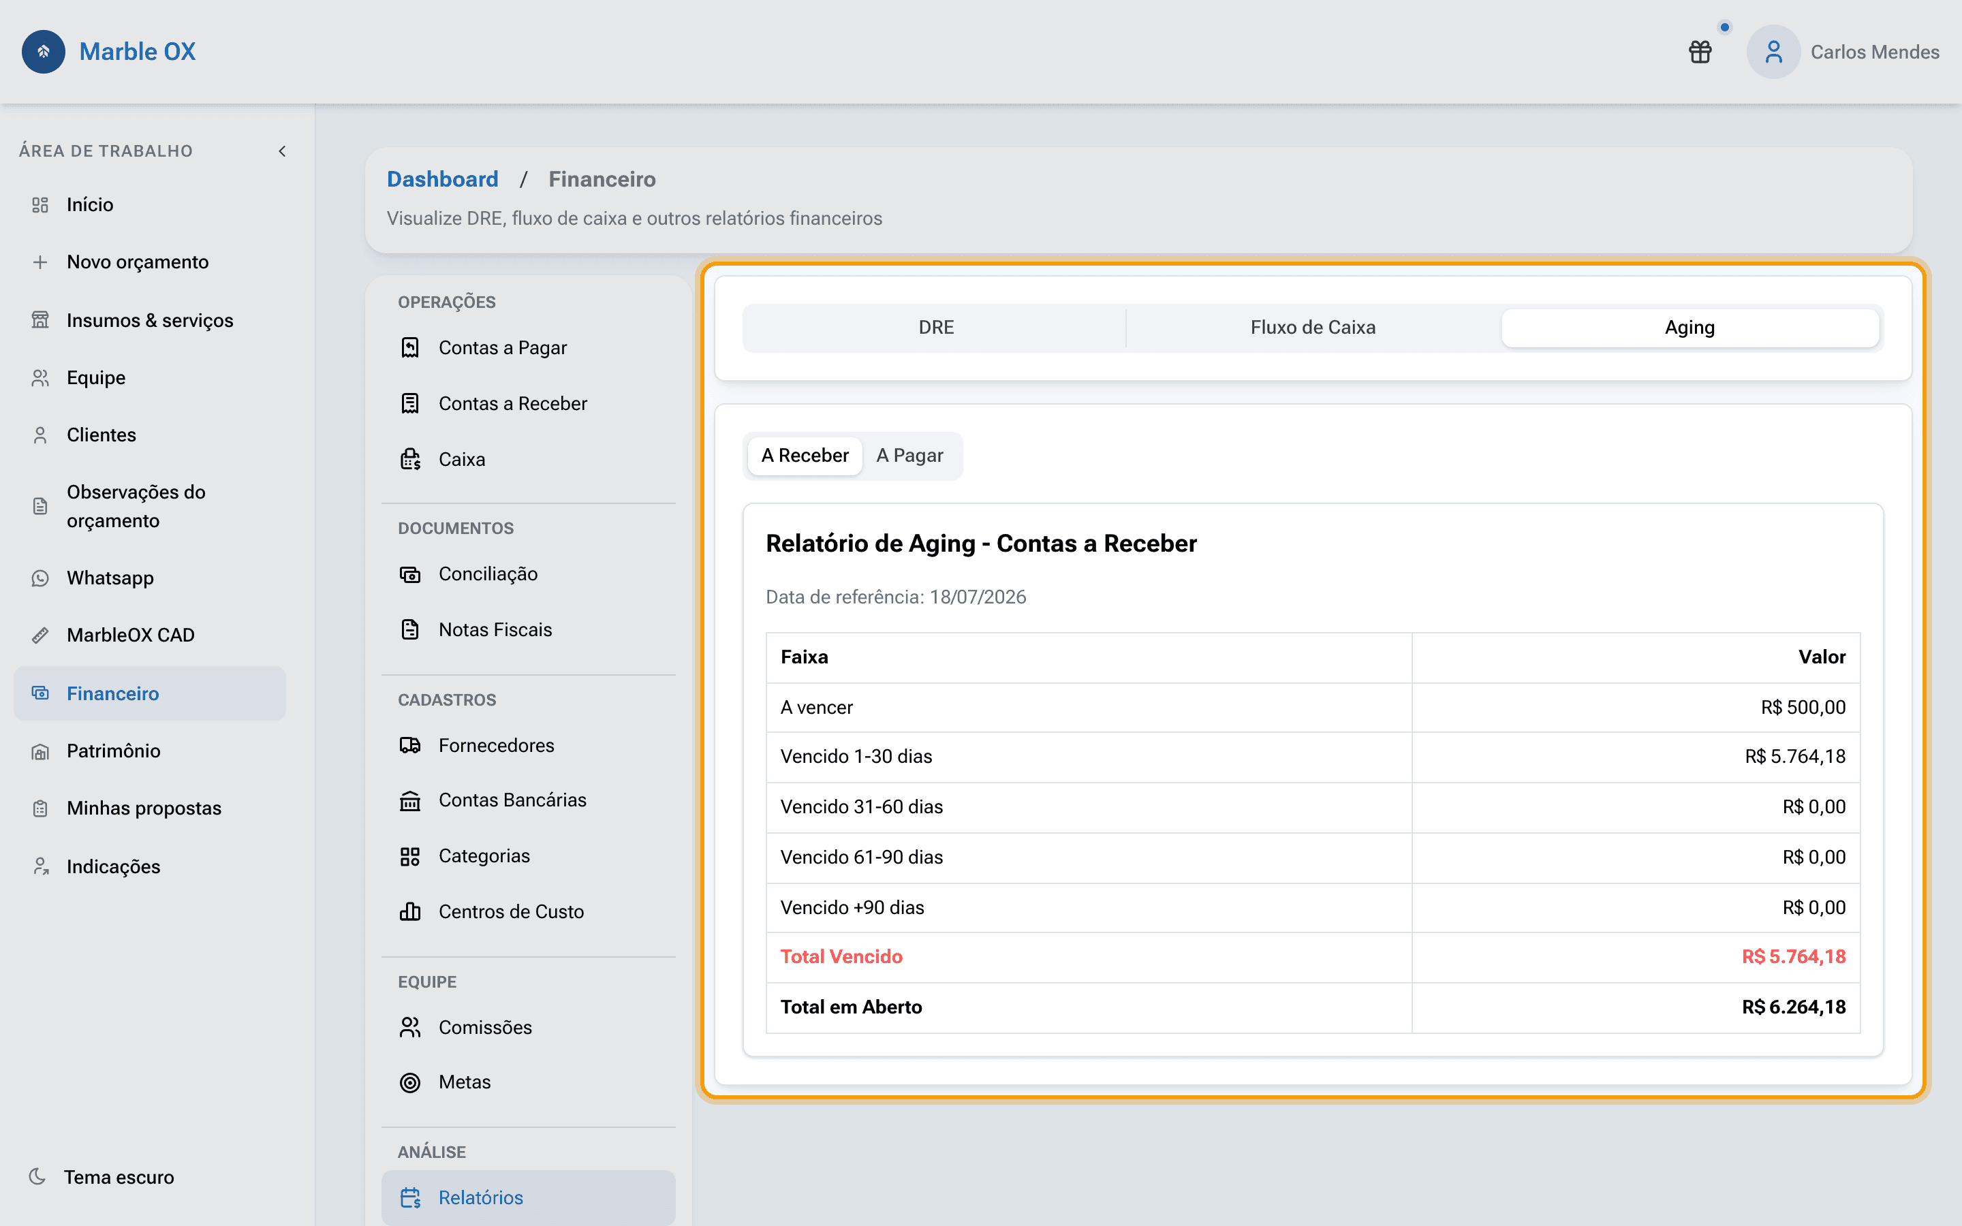Viewport: 1962px width, 1226px height.
Task: Click the Centros de Custo chart icon
Action: tap(410, 912)
